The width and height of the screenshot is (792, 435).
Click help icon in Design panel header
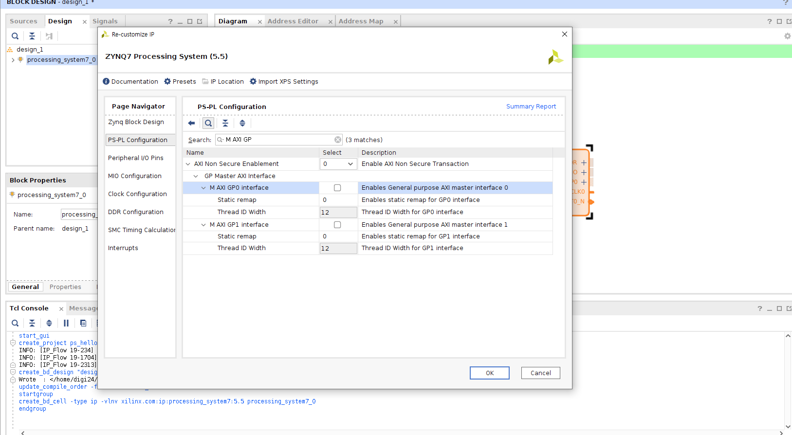(170, 21)
